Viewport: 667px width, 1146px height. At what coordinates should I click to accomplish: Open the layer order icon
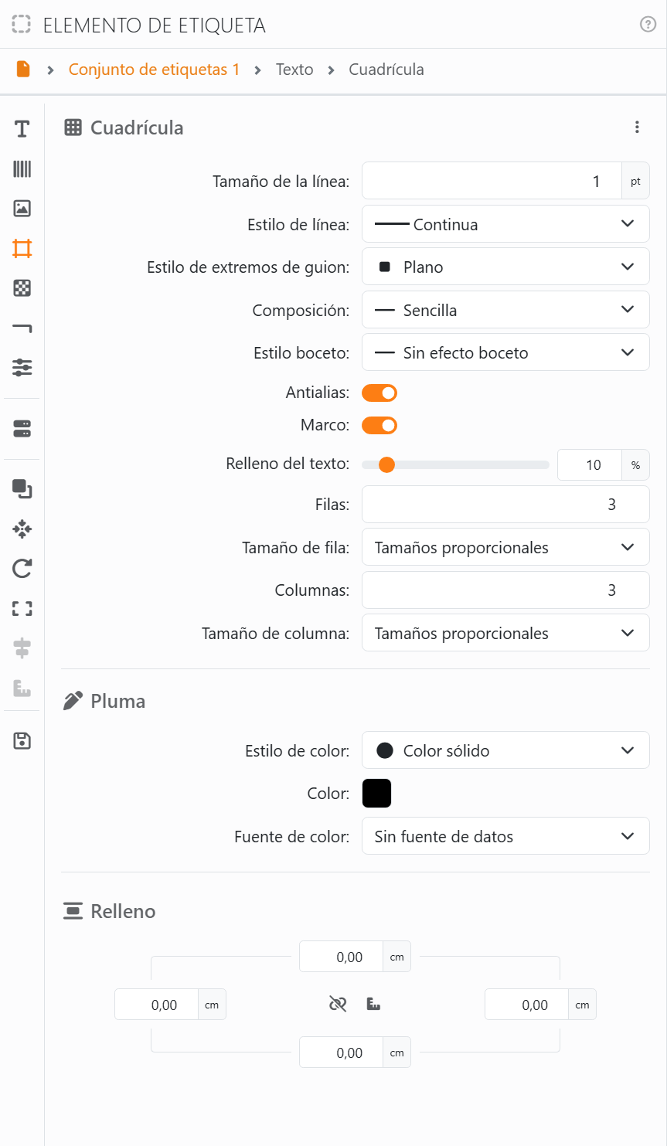click(x=22, y=489)
